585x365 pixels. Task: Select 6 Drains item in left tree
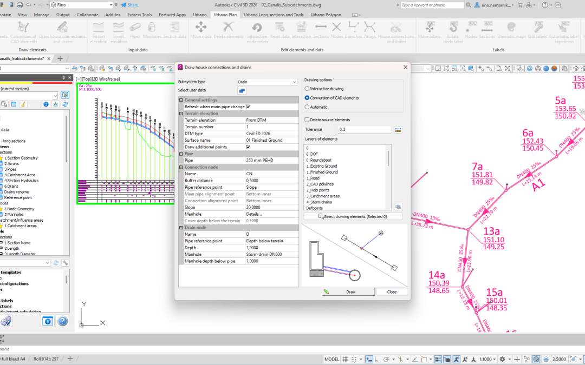point(11,186)
